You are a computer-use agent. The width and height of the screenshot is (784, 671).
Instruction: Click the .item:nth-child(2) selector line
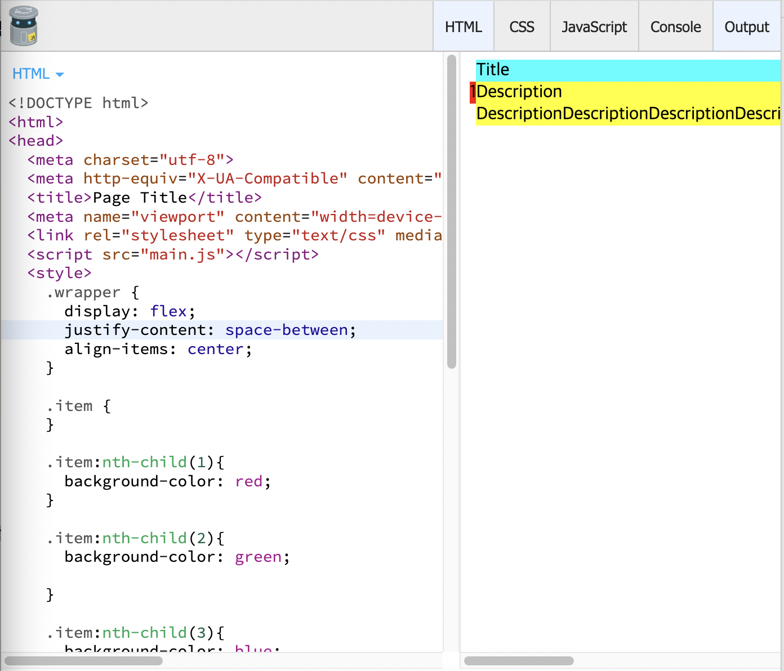click(x=135, y=538)
